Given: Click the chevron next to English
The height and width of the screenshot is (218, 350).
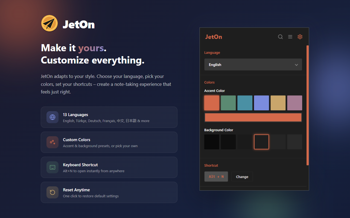Looking at the screenshot, I should (x=296, y=65).
